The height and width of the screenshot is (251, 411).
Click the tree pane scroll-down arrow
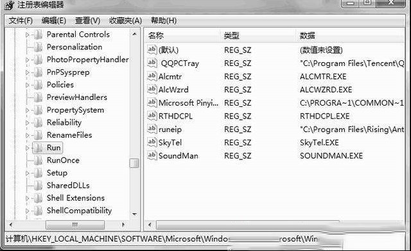click(x=134, y=215)
